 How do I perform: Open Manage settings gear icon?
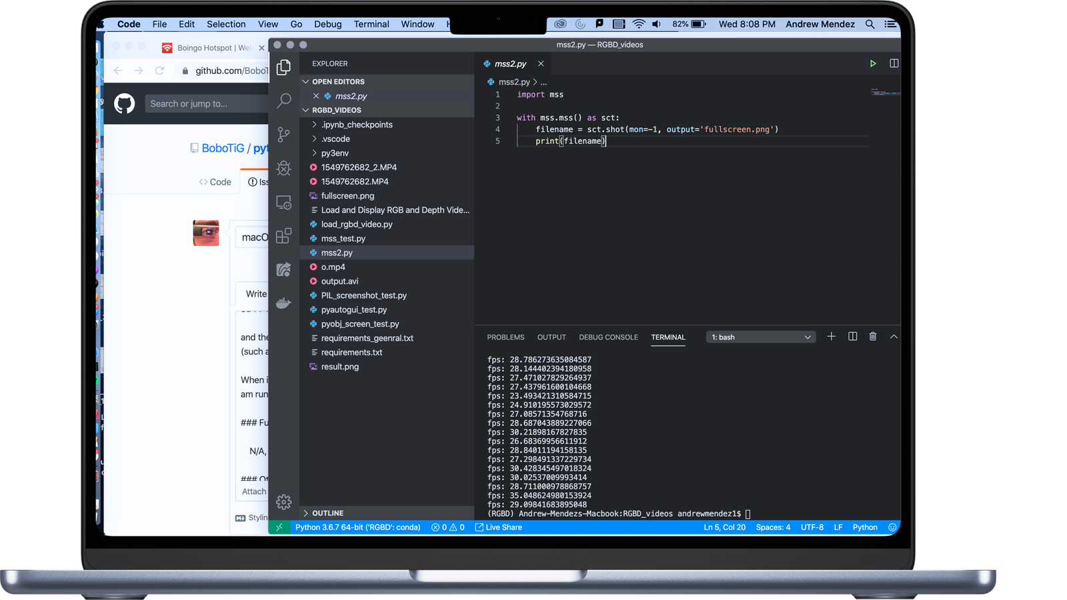(284, 502)
